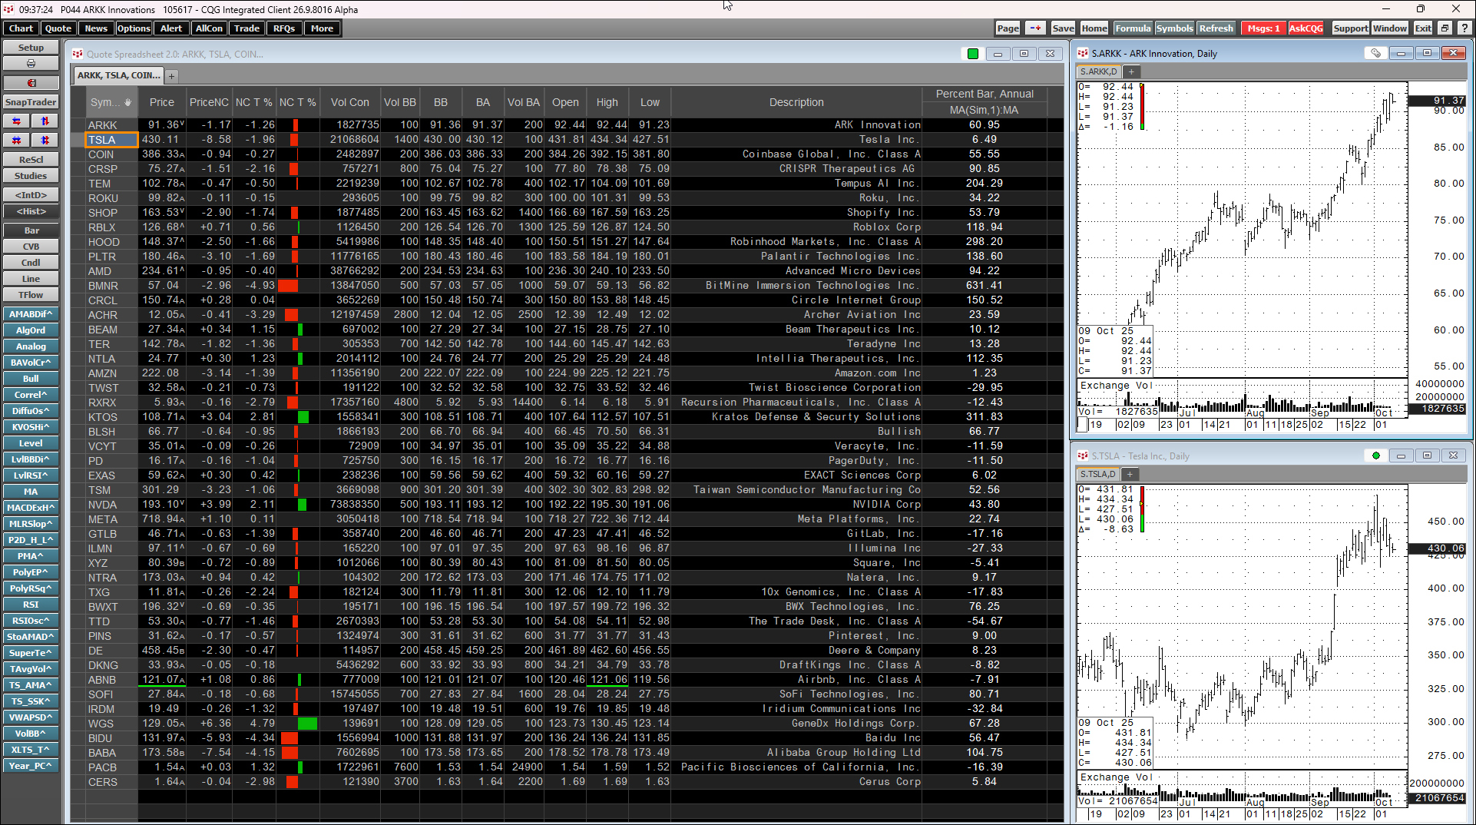
Task: Click the vertical expand arrows icon
Action: click(x=45, y=121)
